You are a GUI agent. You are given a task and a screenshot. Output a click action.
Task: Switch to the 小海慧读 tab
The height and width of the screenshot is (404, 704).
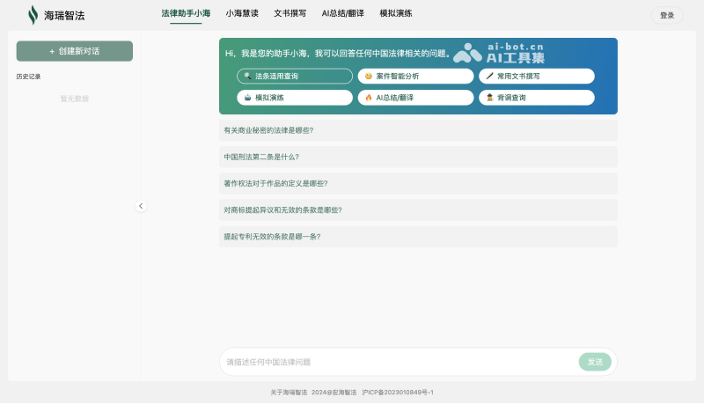pos(242,14)
